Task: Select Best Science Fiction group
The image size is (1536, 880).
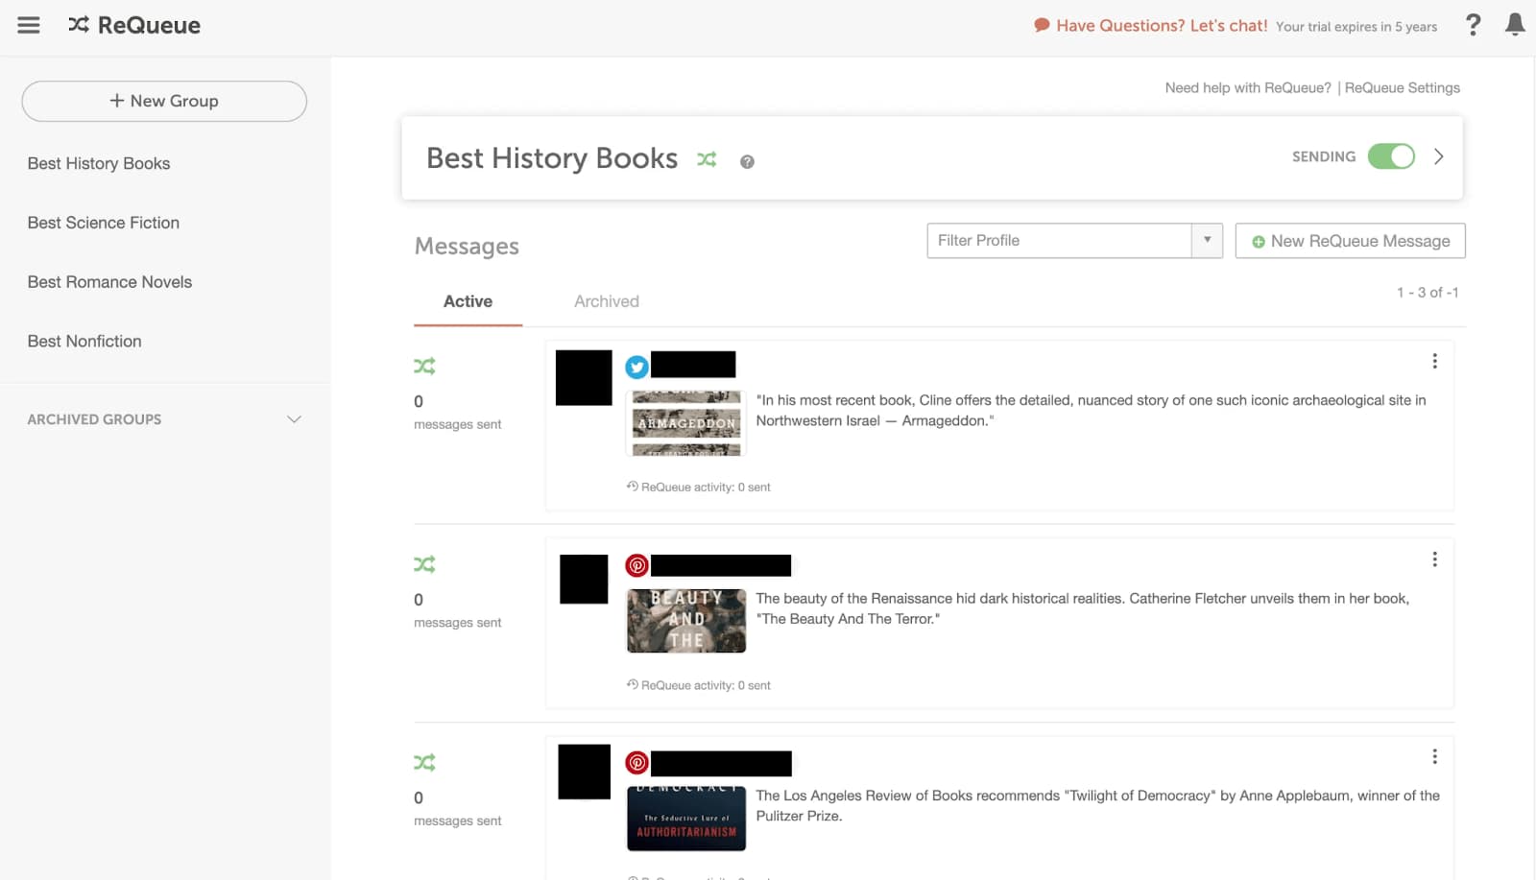Action: pos(104,223)
